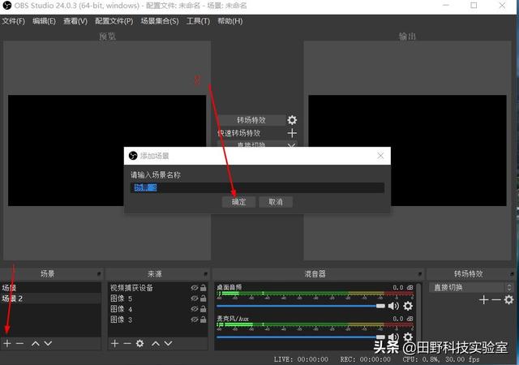Undock the 混音器 panel

[x=420, y=274]
